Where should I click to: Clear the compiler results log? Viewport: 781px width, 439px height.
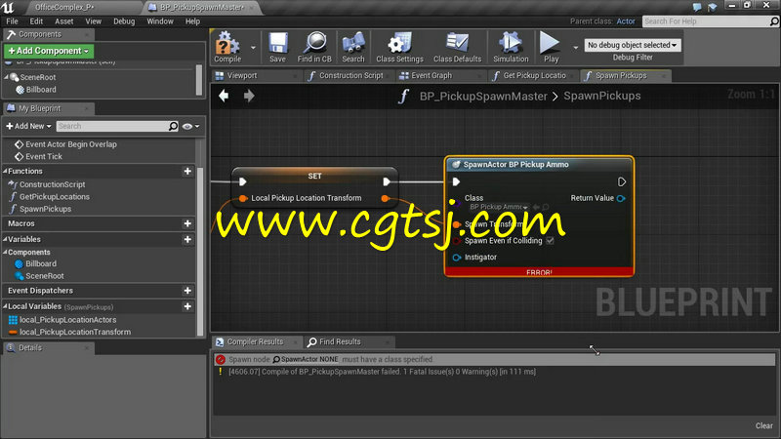(x=763, y=426)
